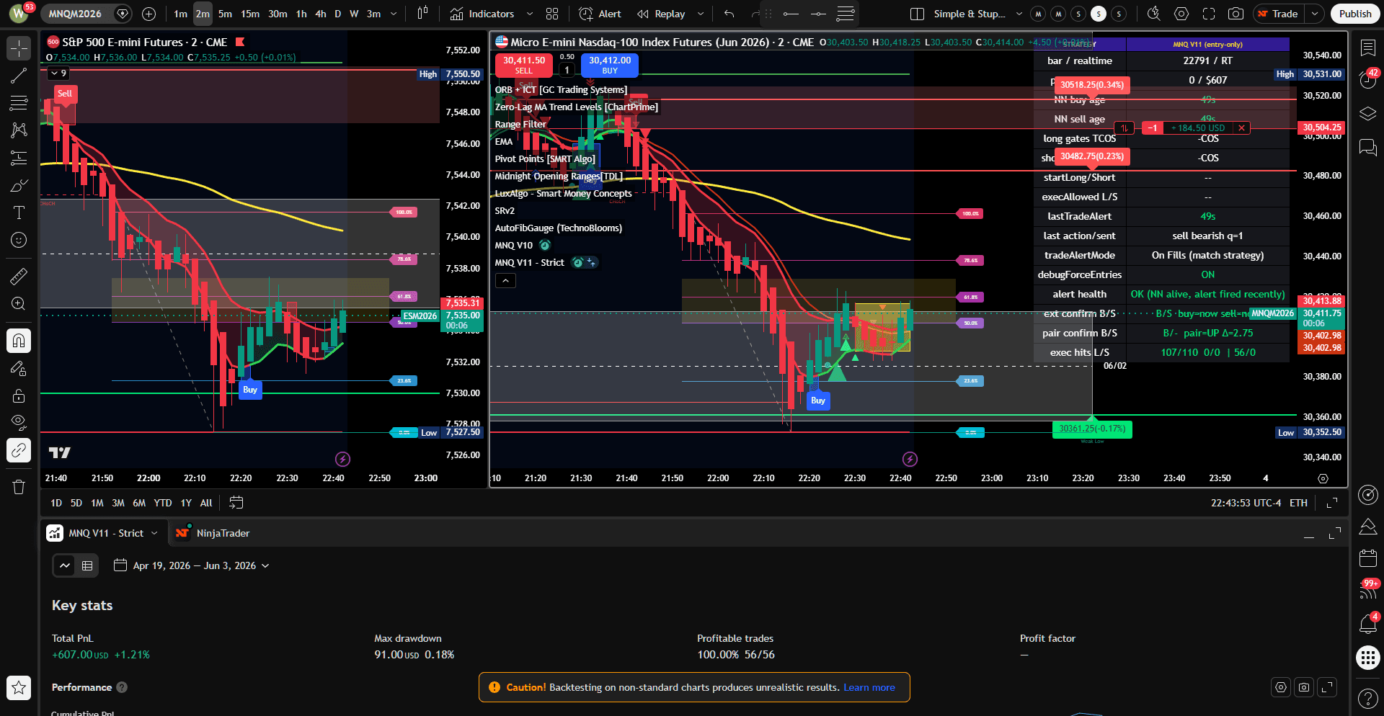Click the trash remove objects icon
Viewport: 1384px width, 716px height.
coord(19,487)
